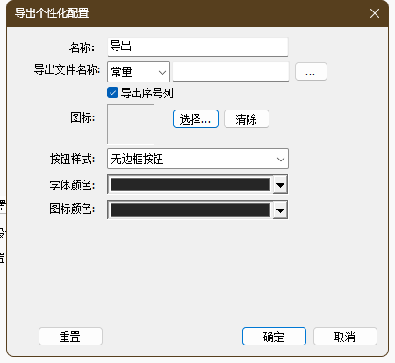Open the 图标颜色 color picker arrow
Viewport: 395px width, 363px height.
280,210
